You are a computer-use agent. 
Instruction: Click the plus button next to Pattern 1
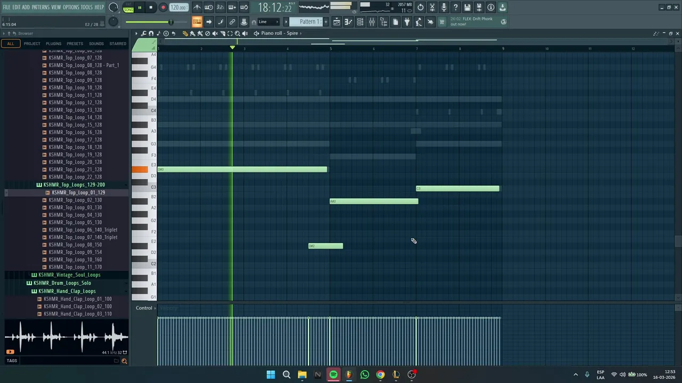pos(326,22)
